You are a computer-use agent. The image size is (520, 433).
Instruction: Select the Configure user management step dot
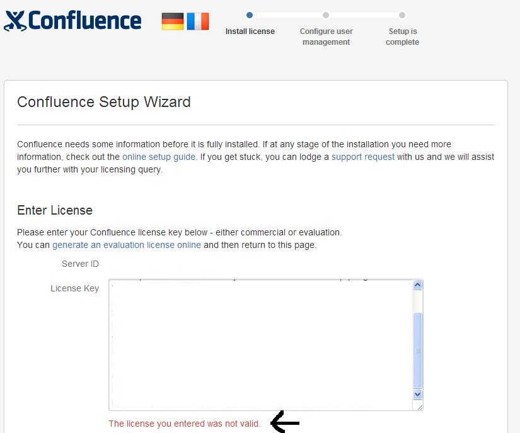pyautogui.click(x=326, y=15)
